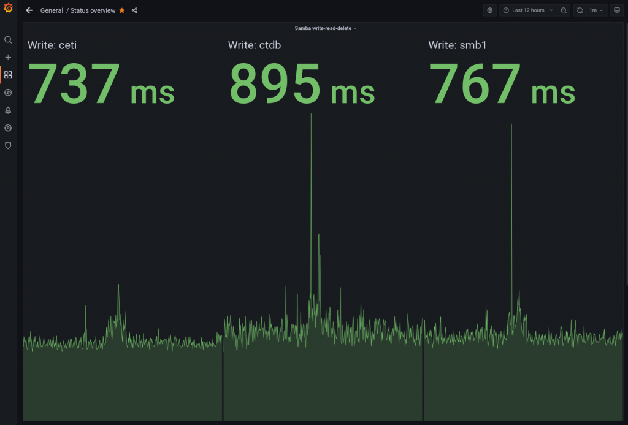Open the Search dashboards sidebar icon
The image size is (628, 425).
click(8, 40)
